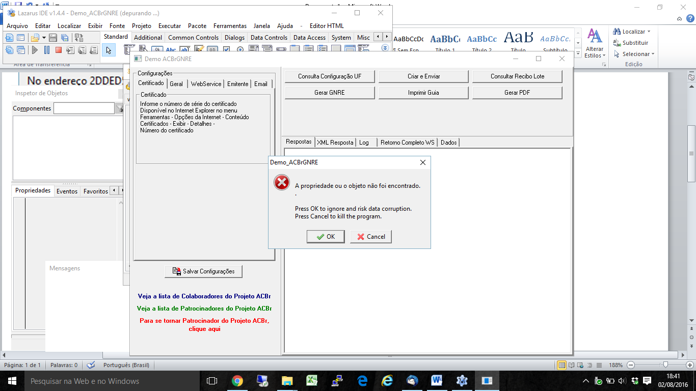Click the Windows taskbar search box

(111, 381)
